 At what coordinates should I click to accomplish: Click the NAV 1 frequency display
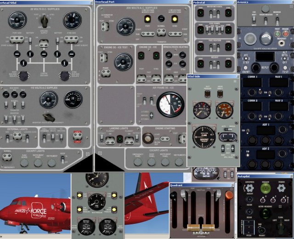(279, 83)
